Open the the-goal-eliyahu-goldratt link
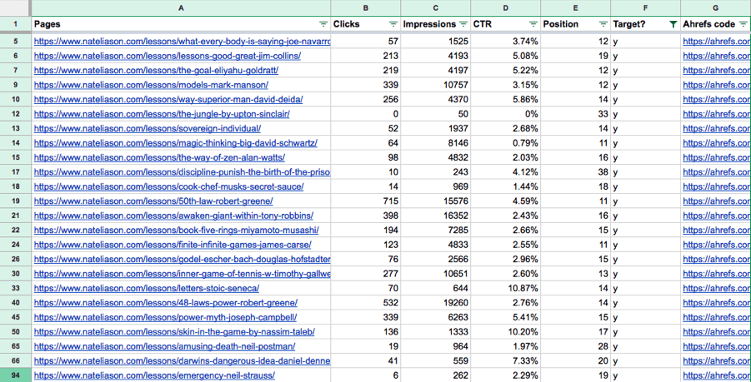Viewport: 751px width, 382px height. coord(156,70)
